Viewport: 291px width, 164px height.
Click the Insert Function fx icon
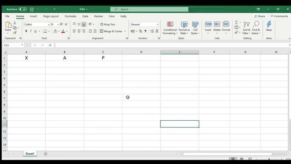click(50, 45)
